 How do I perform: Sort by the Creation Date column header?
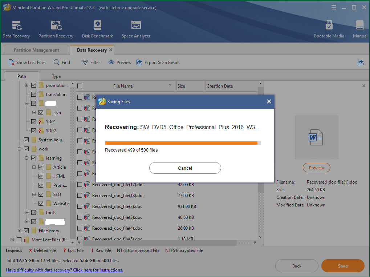(x=232, y=86)
